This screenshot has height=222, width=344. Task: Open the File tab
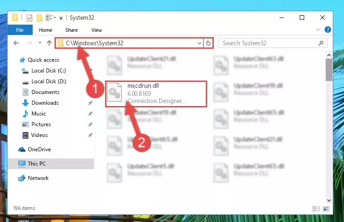[x=20, y=30]
